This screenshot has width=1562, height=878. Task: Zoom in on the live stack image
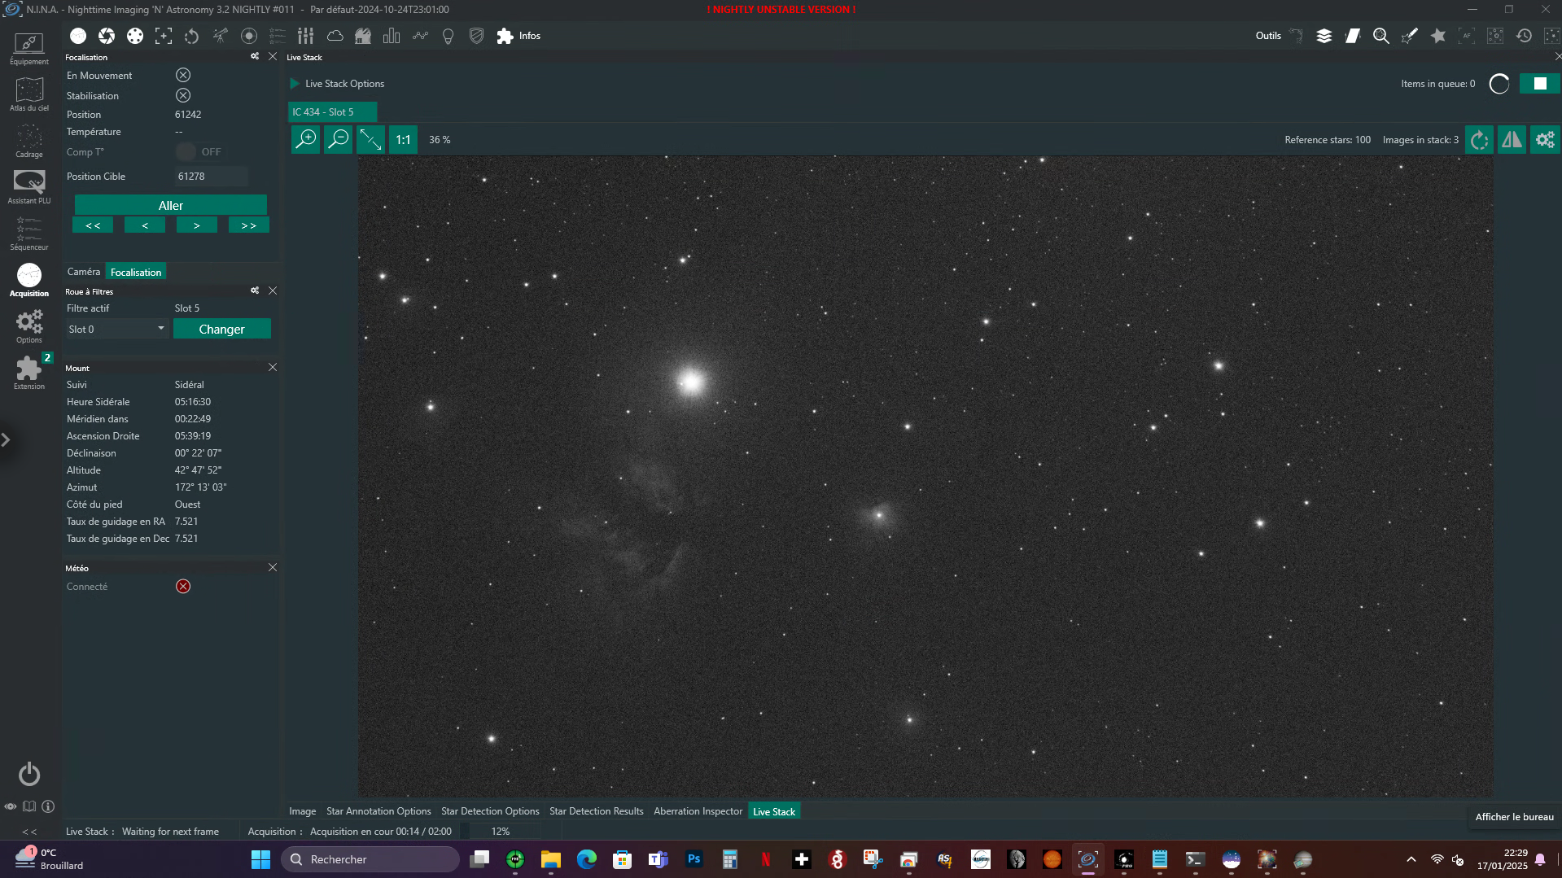click(306, 139)
